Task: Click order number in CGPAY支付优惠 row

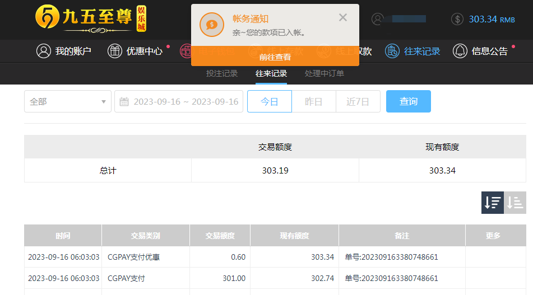Action: pos(391,257)
